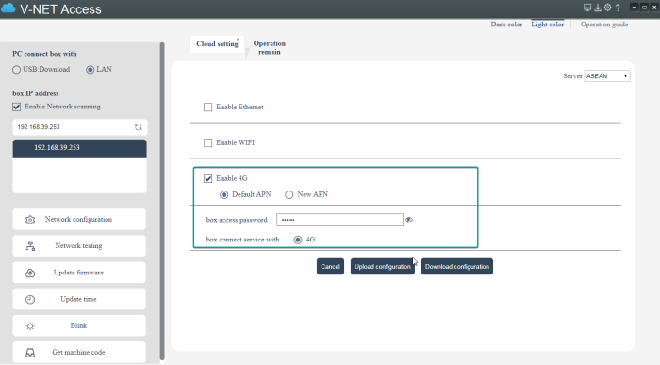Click the Get machine code icon

30,353
